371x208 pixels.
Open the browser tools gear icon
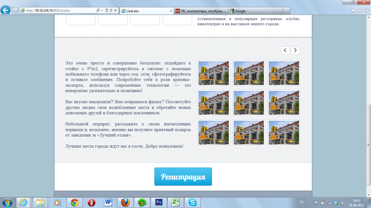[x=366, y=11]
